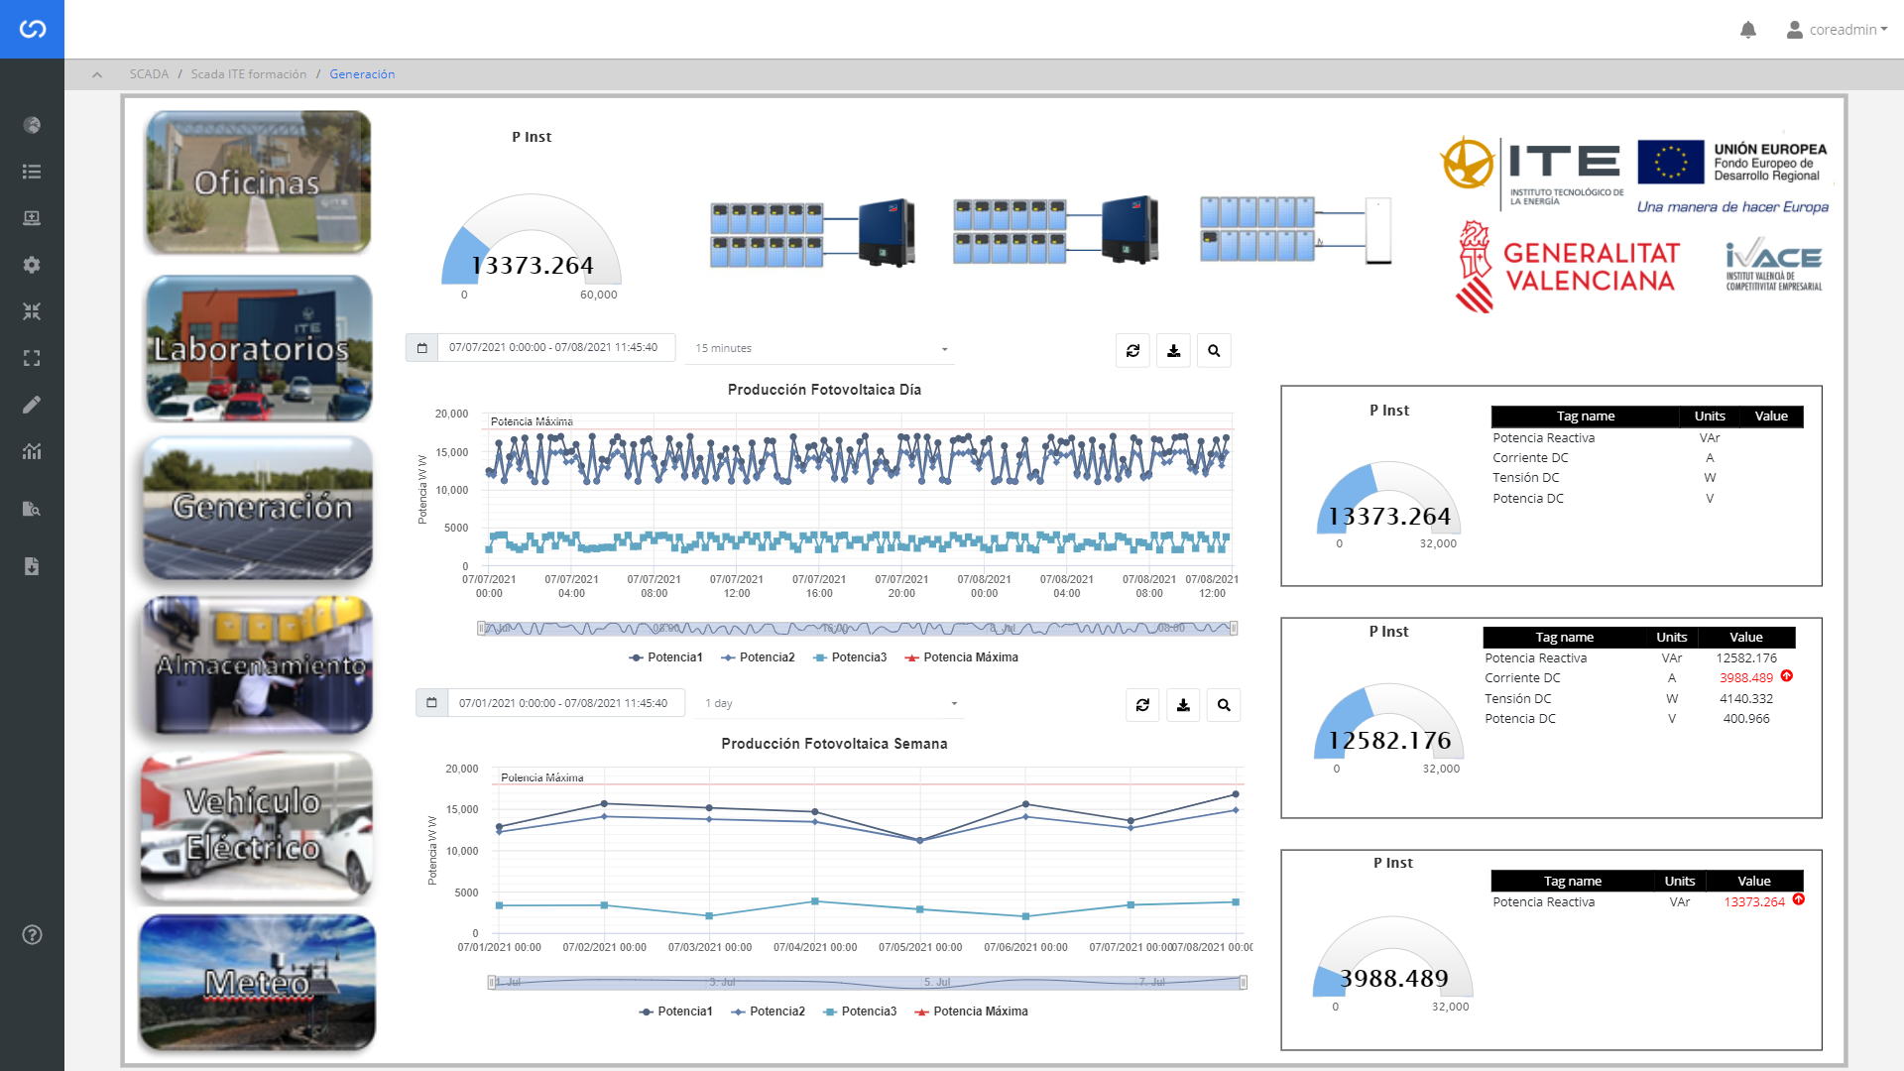Open the bar chart analytics sidebar icon
Image resolution: width=1904 pixels, height=1071 pixels.
(32, 451)
